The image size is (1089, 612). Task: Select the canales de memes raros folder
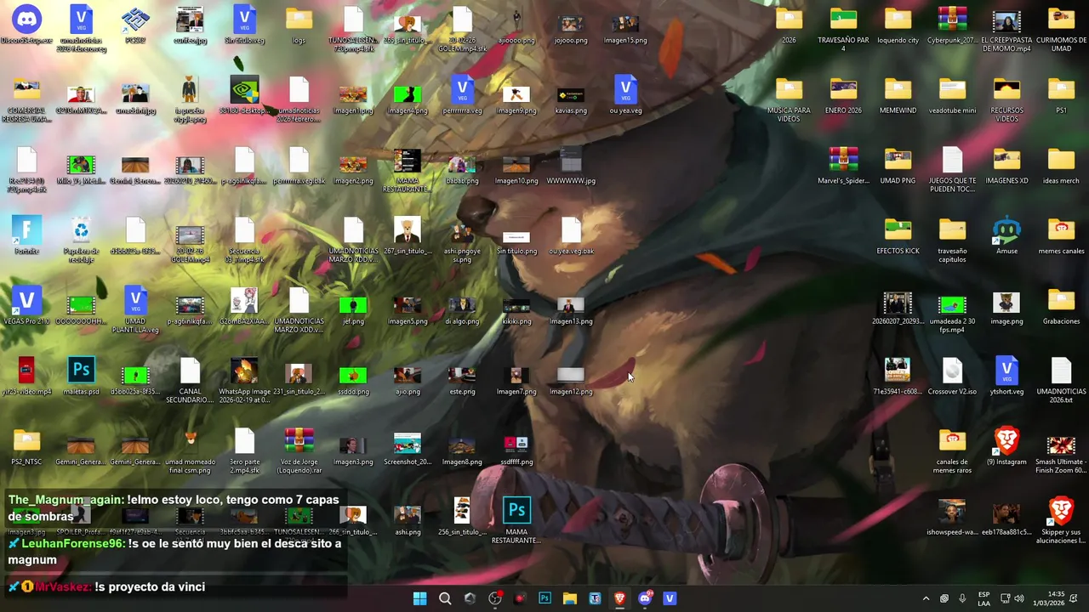pos(952,442)
